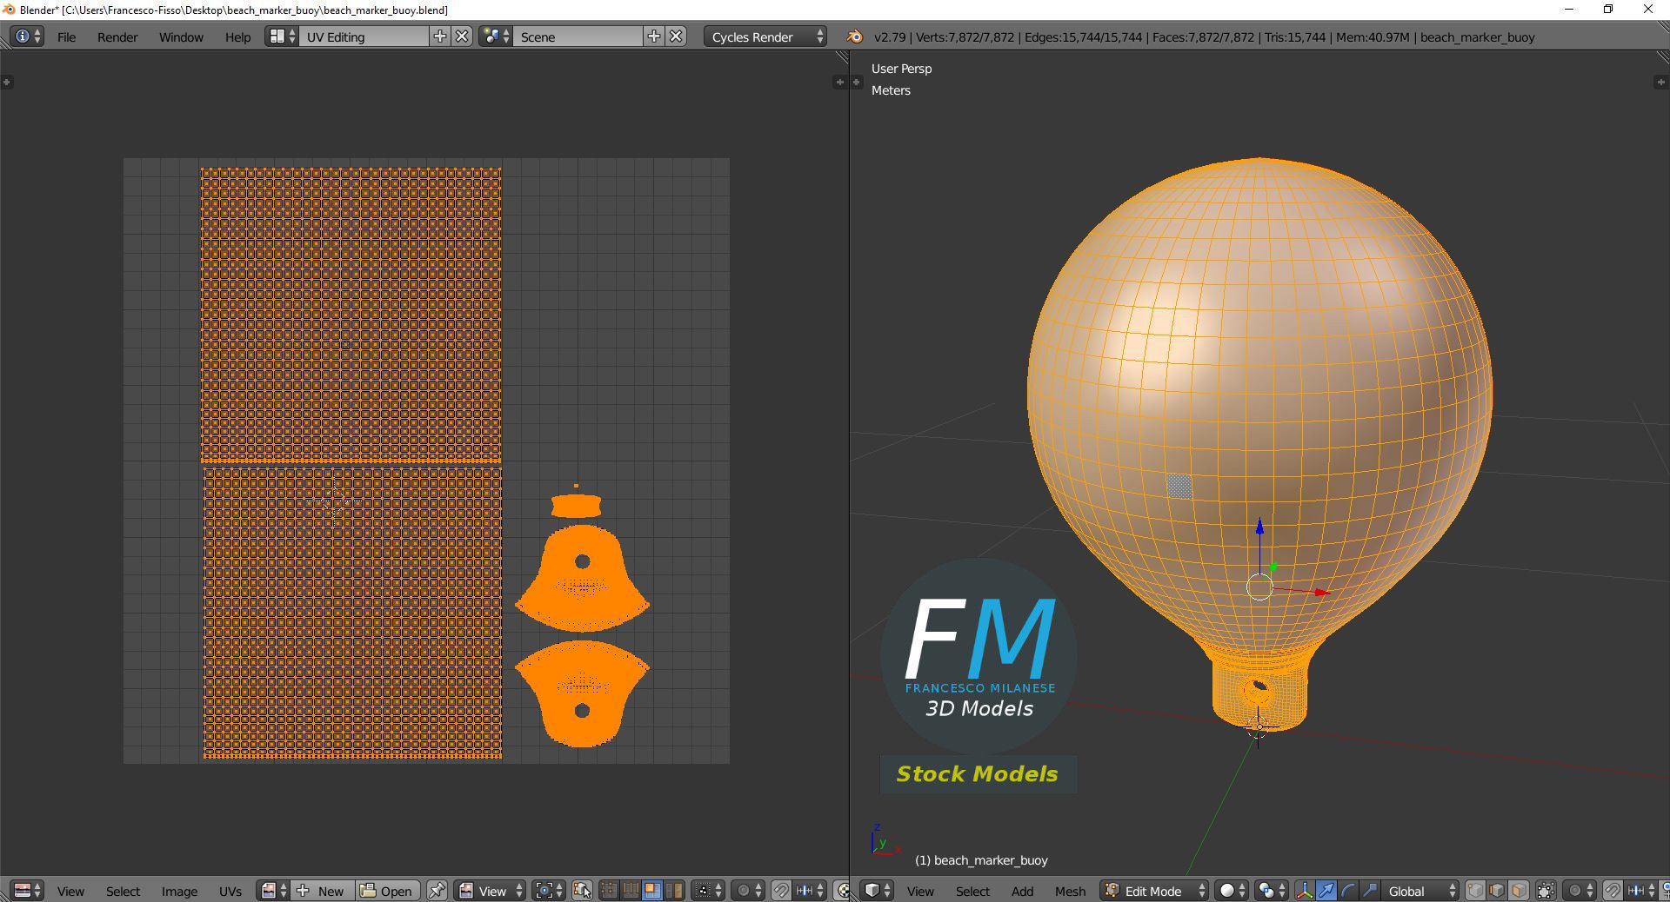The width and height of the screenshot is (1670, 902).
Task: Open the Mesh menu
Action: click(x=1070, y=891)
